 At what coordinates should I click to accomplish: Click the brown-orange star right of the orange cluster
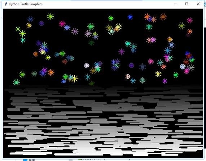pos(163,17)
